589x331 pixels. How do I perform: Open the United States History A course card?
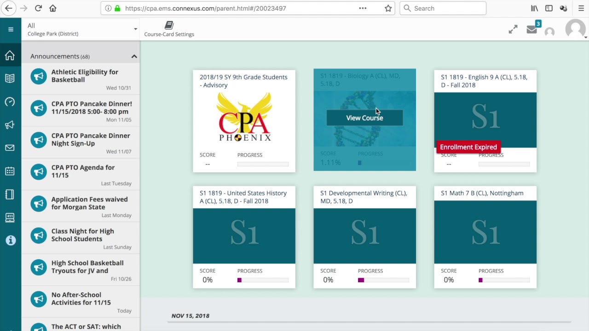pos(244,237)
